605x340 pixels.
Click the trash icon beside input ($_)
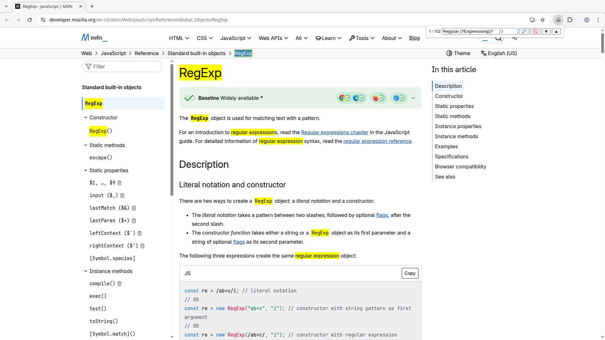[122, 195]
